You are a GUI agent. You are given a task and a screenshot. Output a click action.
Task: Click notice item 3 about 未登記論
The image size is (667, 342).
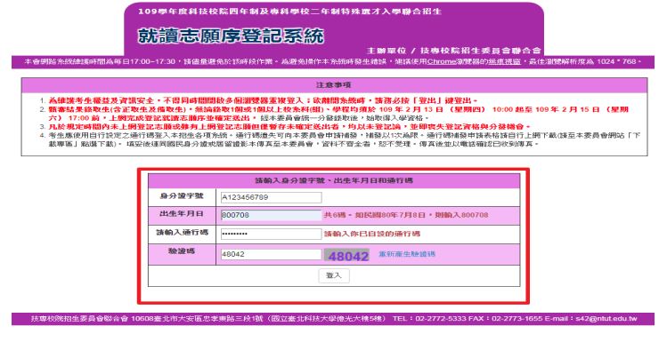click(x=289, y=127)
